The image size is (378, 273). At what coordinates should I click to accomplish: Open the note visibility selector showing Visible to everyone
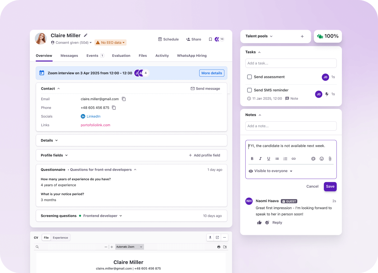pyautogui.click(x=271, y=171)
